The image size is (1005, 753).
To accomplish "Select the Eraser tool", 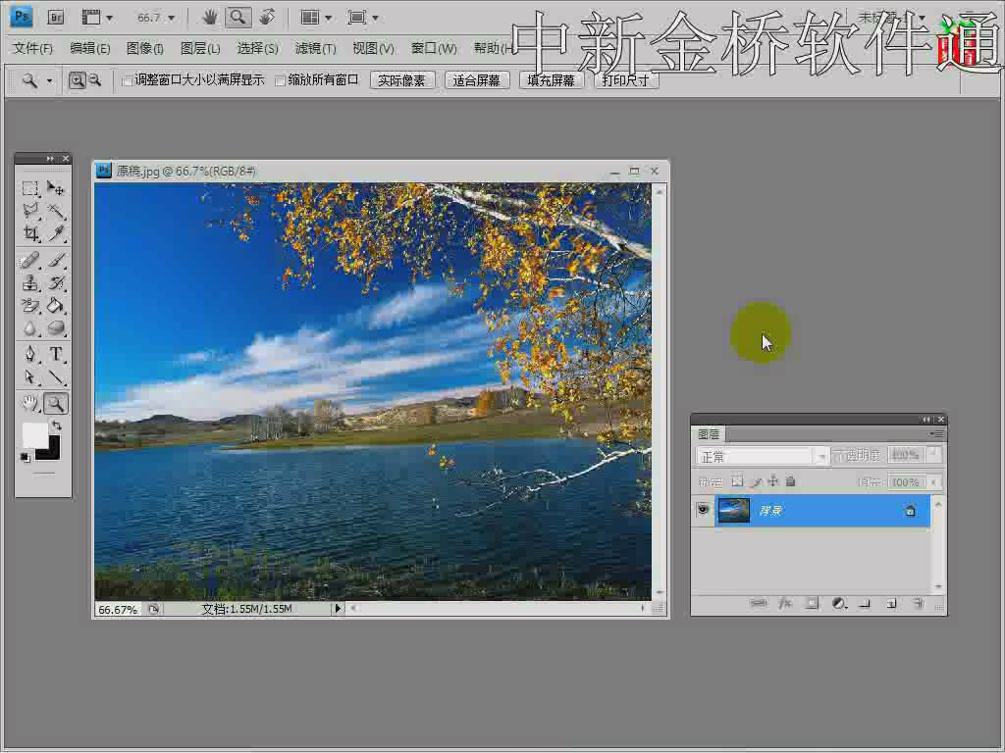I will click(x=30, y=306).
